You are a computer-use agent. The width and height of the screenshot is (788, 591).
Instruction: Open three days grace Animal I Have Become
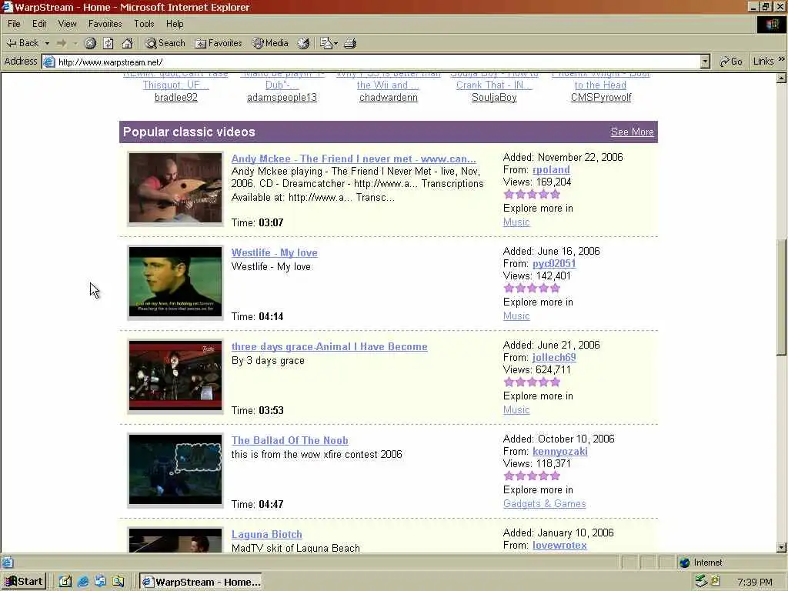329,347
